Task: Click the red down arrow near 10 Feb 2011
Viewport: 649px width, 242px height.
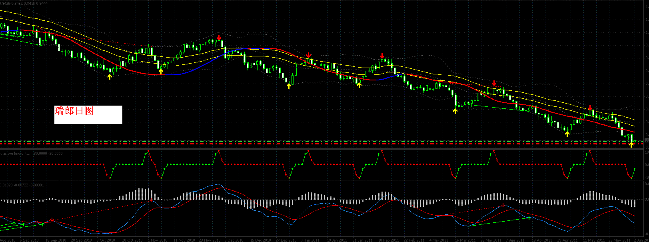Action: 382,56
